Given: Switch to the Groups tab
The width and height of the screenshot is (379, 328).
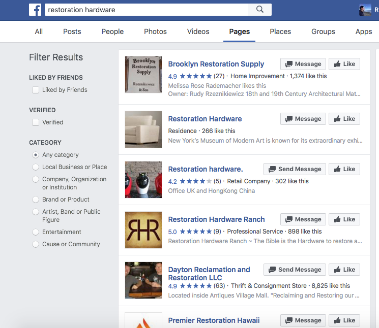Looking at the screenshot, I should click(323, 31).
